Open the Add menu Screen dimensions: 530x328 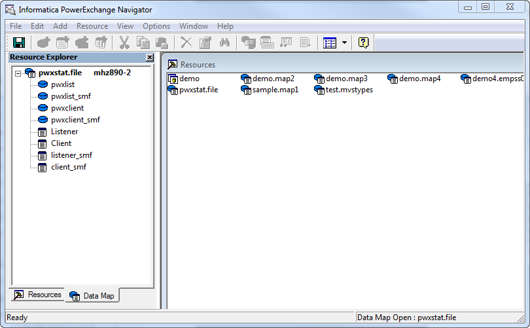(x=60, y=26)
